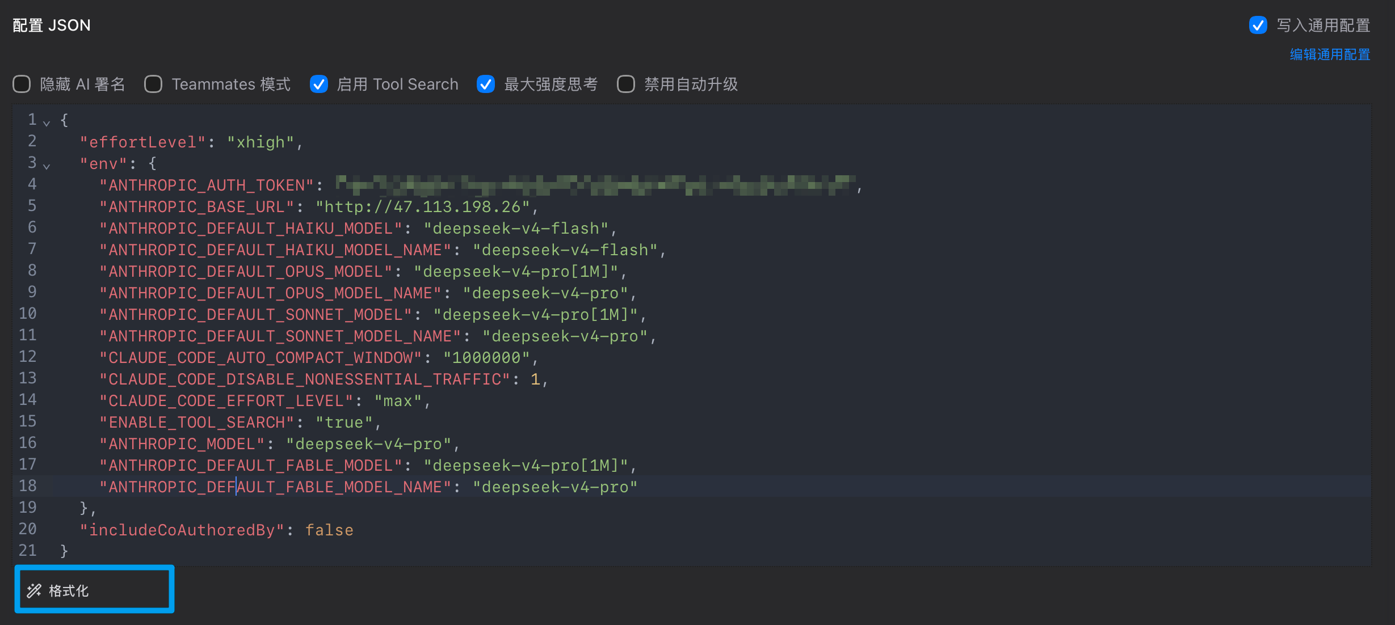Uncheck the 最大强度思考 checkbox
Viewport: 1395px width, 625px height.
coord(486,84)
